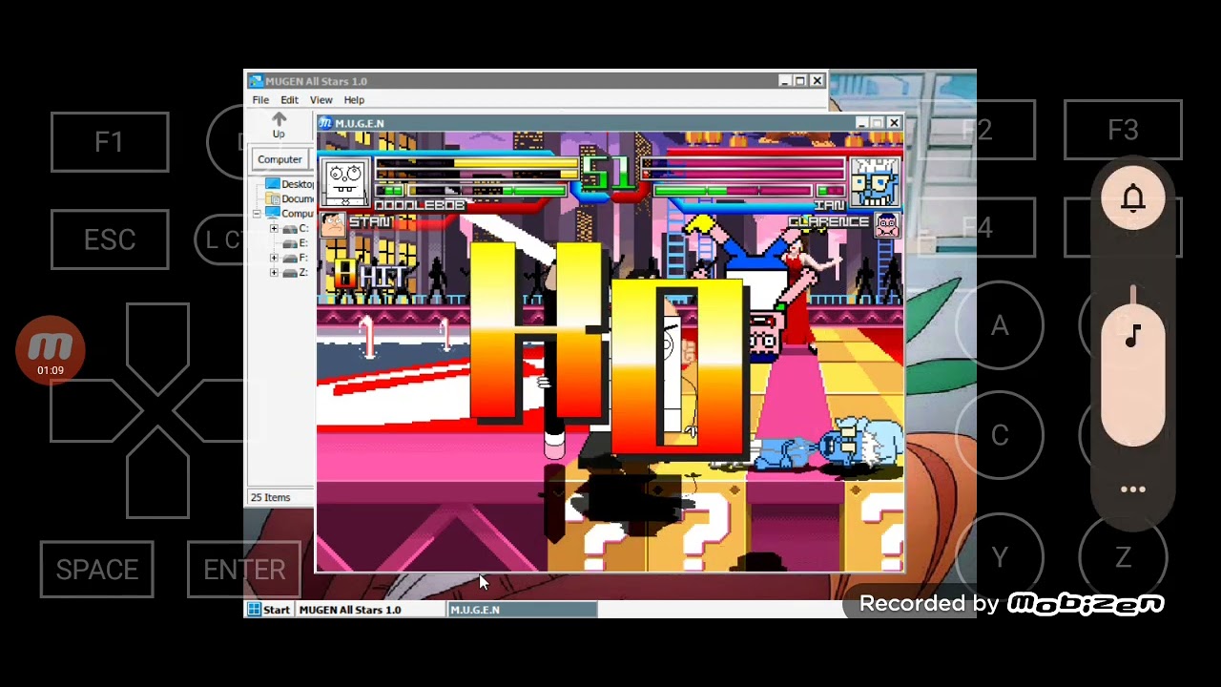The image size is (1221, 687).
Task: Tap the on-screen C button
Action: tap(1000, 435)
